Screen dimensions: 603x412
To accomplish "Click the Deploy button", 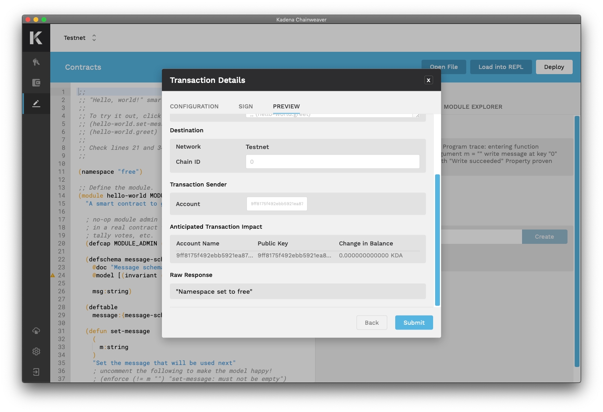I will (x=554, y=67).
